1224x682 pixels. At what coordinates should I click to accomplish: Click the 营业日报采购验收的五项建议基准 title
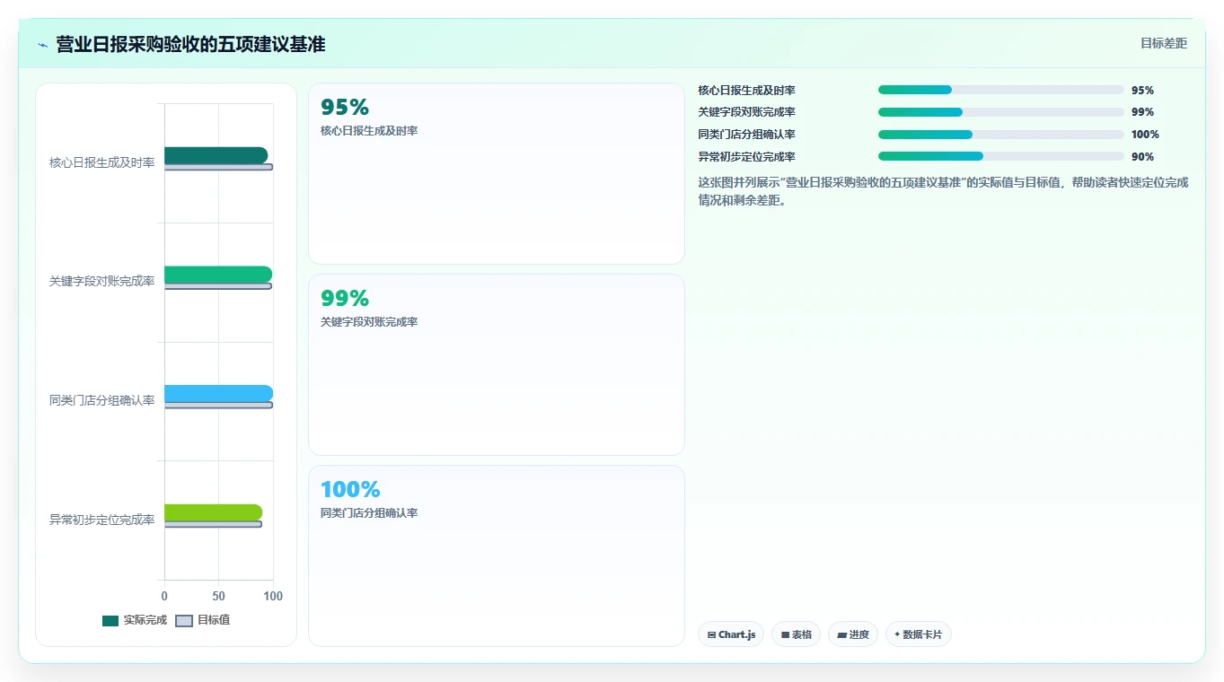pos(190,44)
